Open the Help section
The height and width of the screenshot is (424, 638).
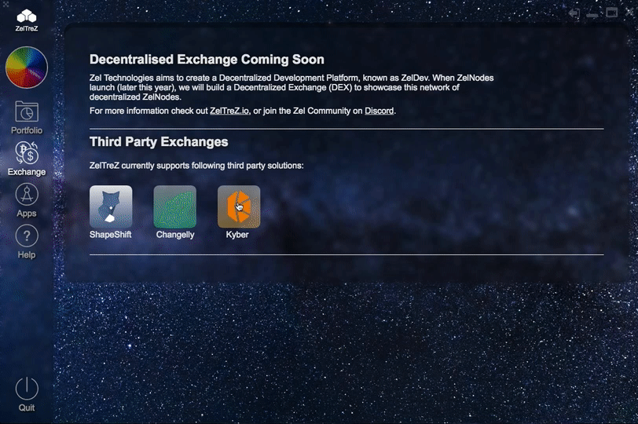coord(27,242)
